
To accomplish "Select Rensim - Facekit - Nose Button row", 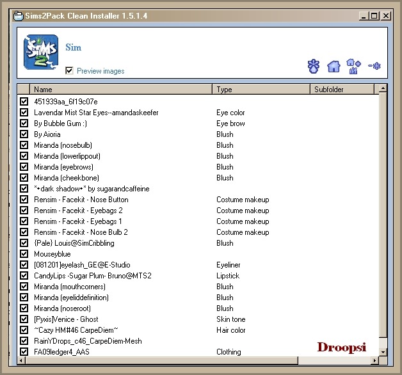I will 198,200.
